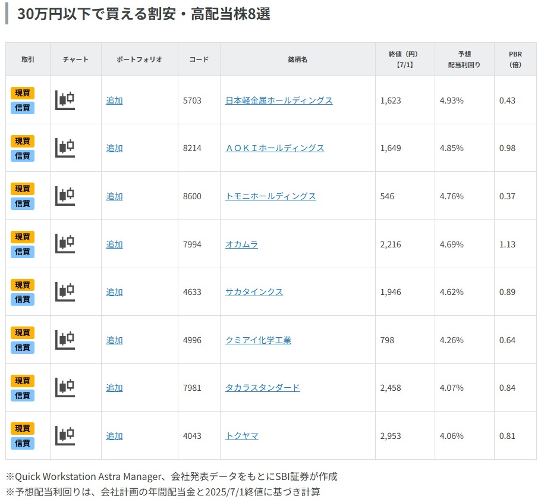Screen dimensions: 541x499
Task: Click closing price 1,623 cell
Action: (405, 101)
